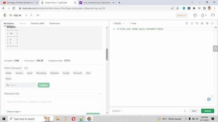The image size is (218, 122).
Task: Click the SQL 50 study plan link
Action: click(17, 15)
